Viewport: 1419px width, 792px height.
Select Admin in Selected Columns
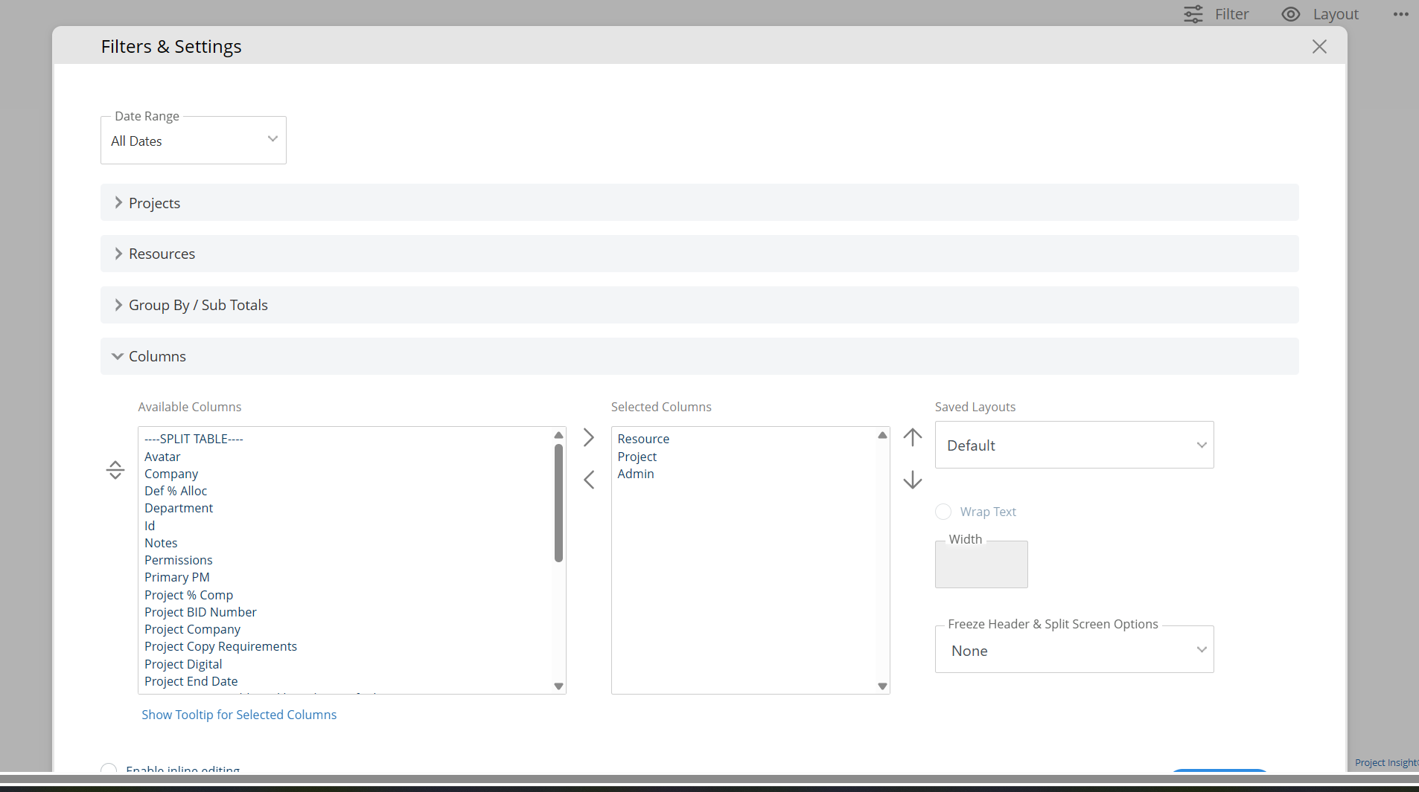click(x=636, y=474)
